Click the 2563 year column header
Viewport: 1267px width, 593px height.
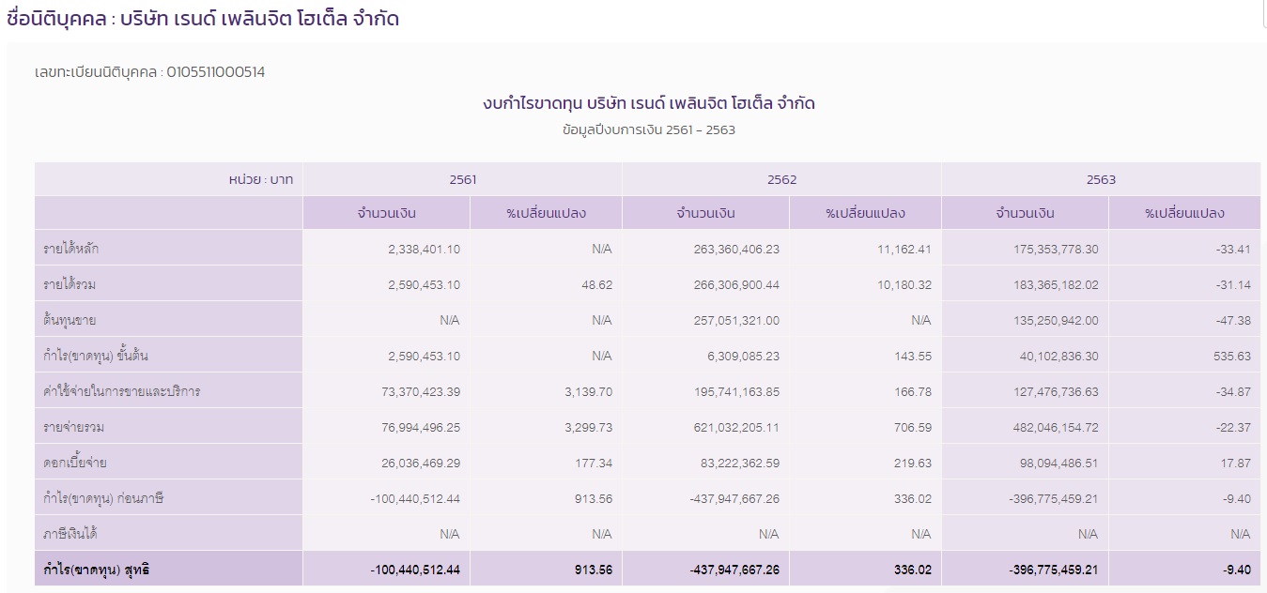click(x=1100, y=179)
